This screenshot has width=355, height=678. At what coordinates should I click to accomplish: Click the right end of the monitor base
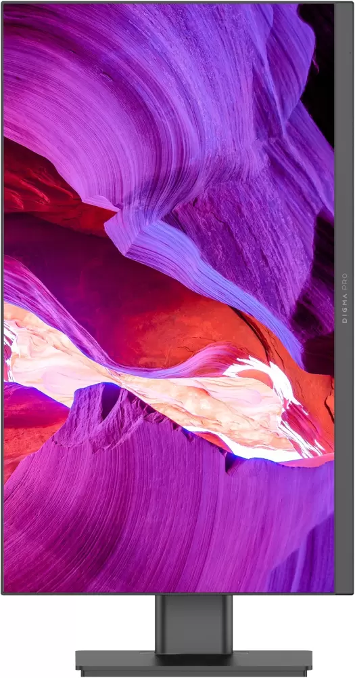[x=298, y=663]
